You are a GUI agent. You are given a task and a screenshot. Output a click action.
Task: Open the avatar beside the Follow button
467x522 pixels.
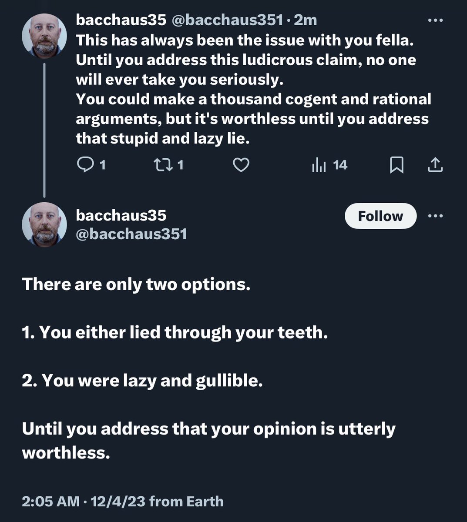44,224
